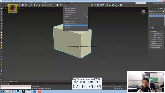Activate the Select Object tool
Viewport: 165px width, 93px height.
(x=23, y=5)
